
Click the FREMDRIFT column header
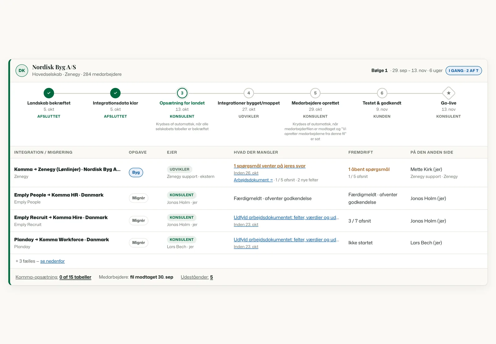[361, 152]
